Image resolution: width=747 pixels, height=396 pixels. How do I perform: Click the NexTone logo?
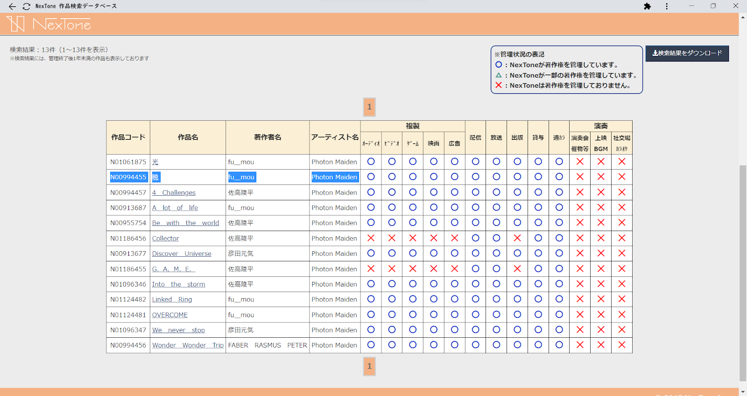pyautogui.click(x=49, y=24)
